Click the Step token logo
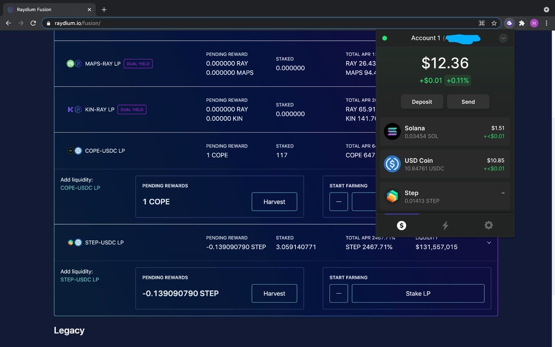 (x=392, y=197)
